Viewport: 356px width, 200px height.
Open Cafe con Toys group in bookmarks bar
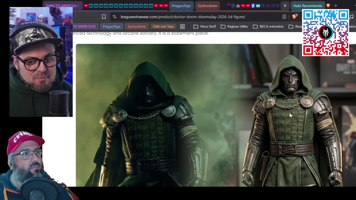[163, 26]
